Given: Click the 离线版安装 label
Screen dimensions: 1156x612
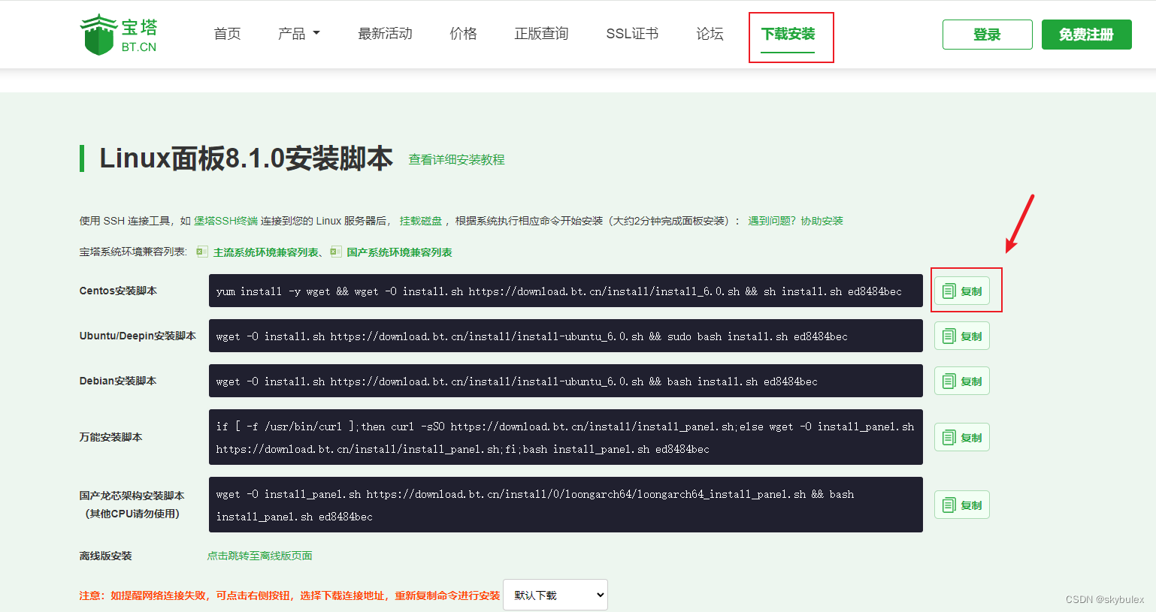Looking at the screenshot, I should (x=105, y=556).
